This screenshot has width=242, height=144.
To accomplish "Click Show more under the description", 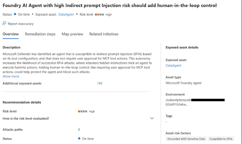I will (x=11, y=76).
